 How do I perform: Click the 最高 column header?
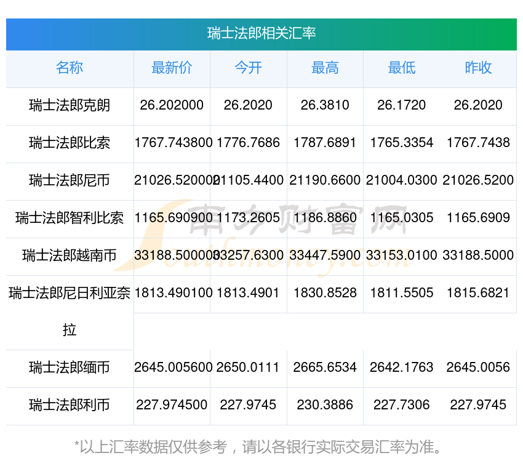click(x=325, y=68)
